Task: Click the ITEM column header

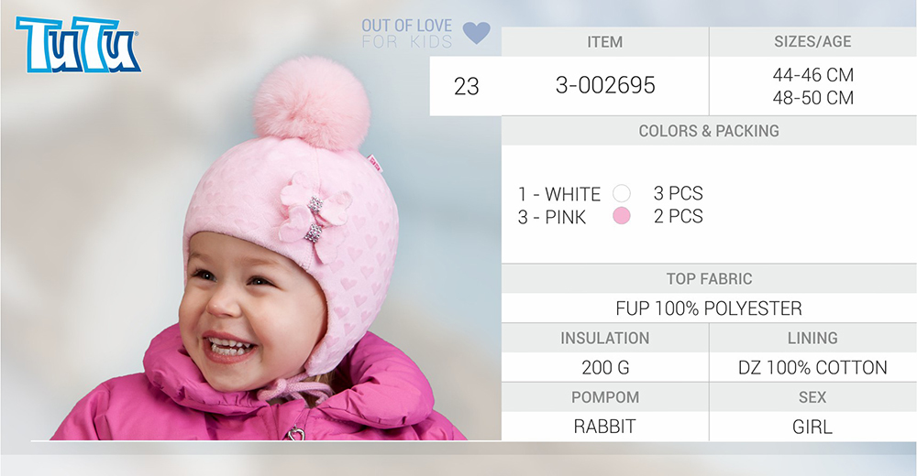Action: click(604, 42)
